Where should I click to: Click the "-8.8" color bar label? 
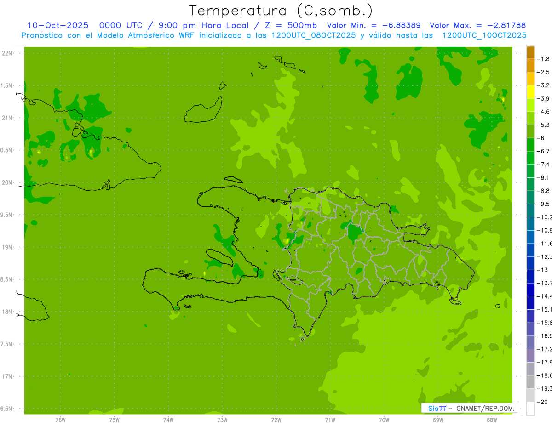(544, 191)
